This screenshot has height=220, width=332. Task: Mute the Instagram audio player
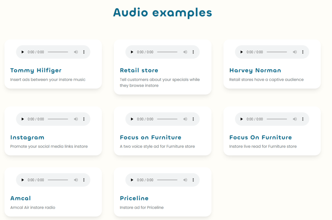[76, 119]
